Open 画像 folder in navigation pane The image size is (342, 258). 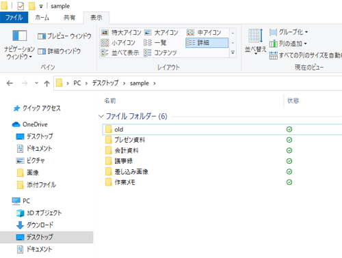28,173
